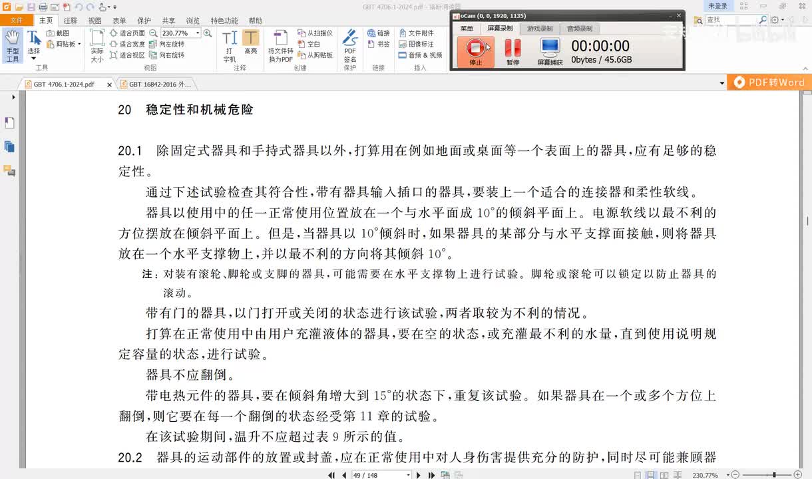
Task: Create PDF from scanner (从扫描仪)
Action: 315,33
